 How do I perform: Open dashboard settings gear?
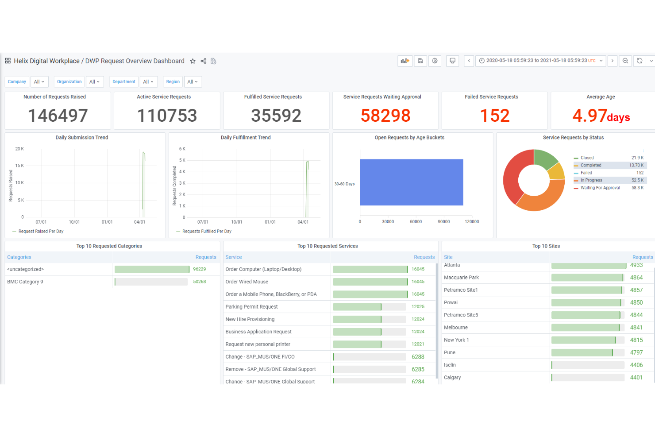point(435,61)
